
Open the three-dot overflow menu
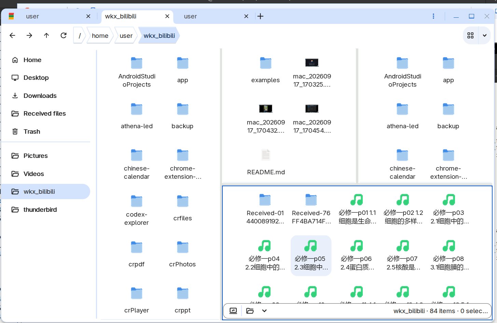(x=433, y=16)
